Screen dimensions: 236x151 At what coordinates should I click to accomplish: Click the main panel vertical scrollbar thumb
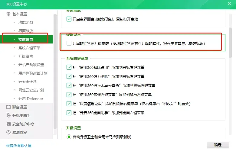tap(230, 43)
